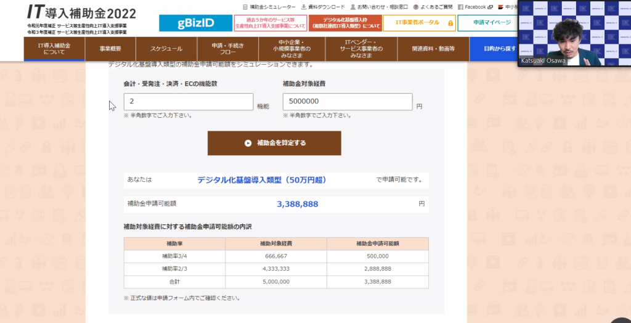
Task: Click the person icon beside お問い合わせ・相談窓口
Action: point(352,7)
